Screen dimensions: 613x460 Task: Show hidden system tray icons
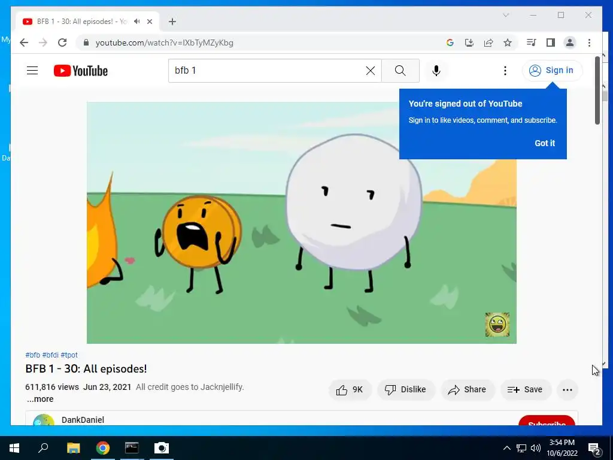pos(506,448)
